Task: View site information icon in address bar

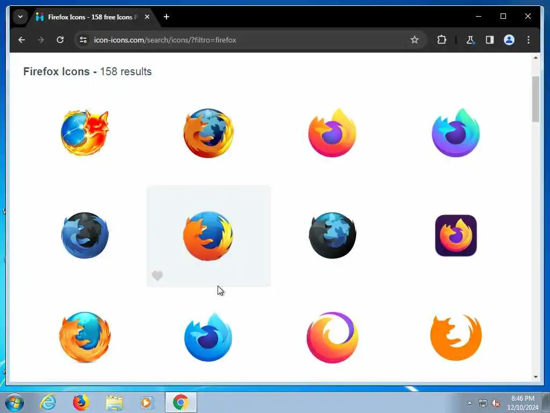Action: 83,40
